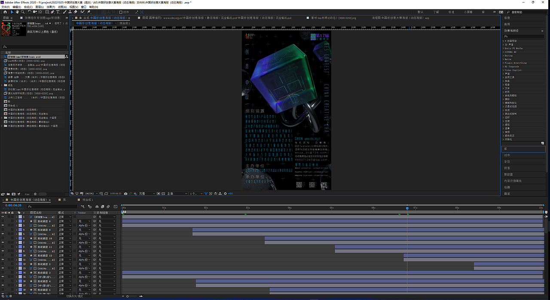The width and height of the screenshot is (550, 300).
Task: Select the Home icon in the toolbar
Action: coord(5,12)
